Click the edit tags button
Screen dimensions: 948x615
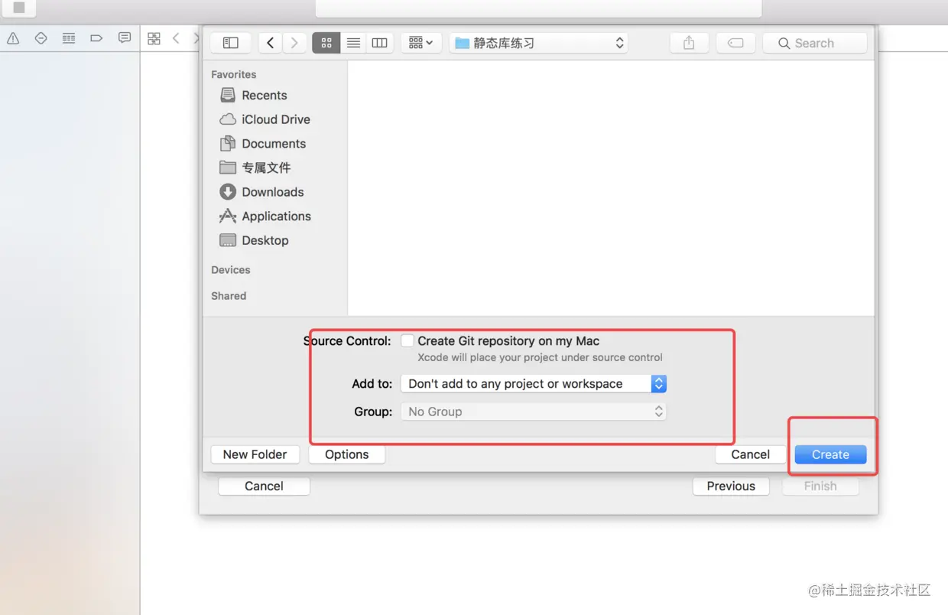point(735,43)
